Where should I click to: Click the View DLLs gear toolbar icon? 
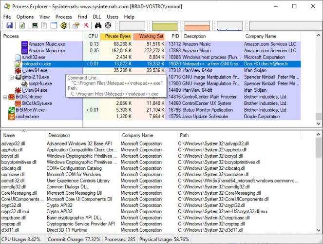(x=64, y=25)
